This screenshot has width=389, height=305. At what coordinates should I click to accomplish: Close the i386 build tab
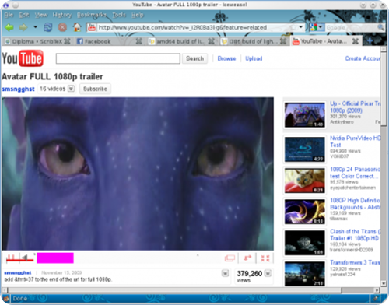283,41
